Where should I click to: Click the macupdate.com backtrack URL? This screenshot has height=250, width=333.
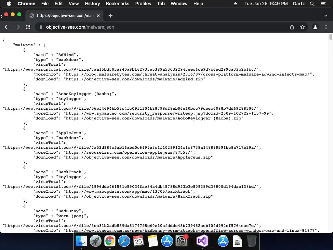coord(128,192)
